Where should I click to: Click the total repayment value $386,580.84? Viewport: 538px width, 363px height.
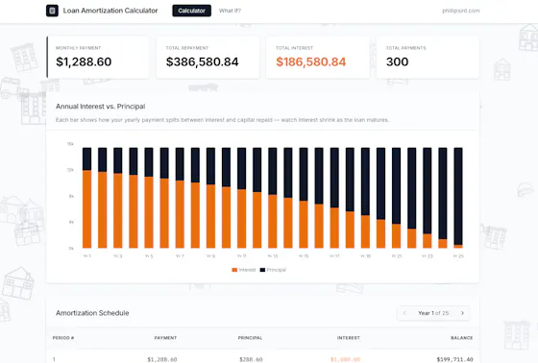[202, 61]
